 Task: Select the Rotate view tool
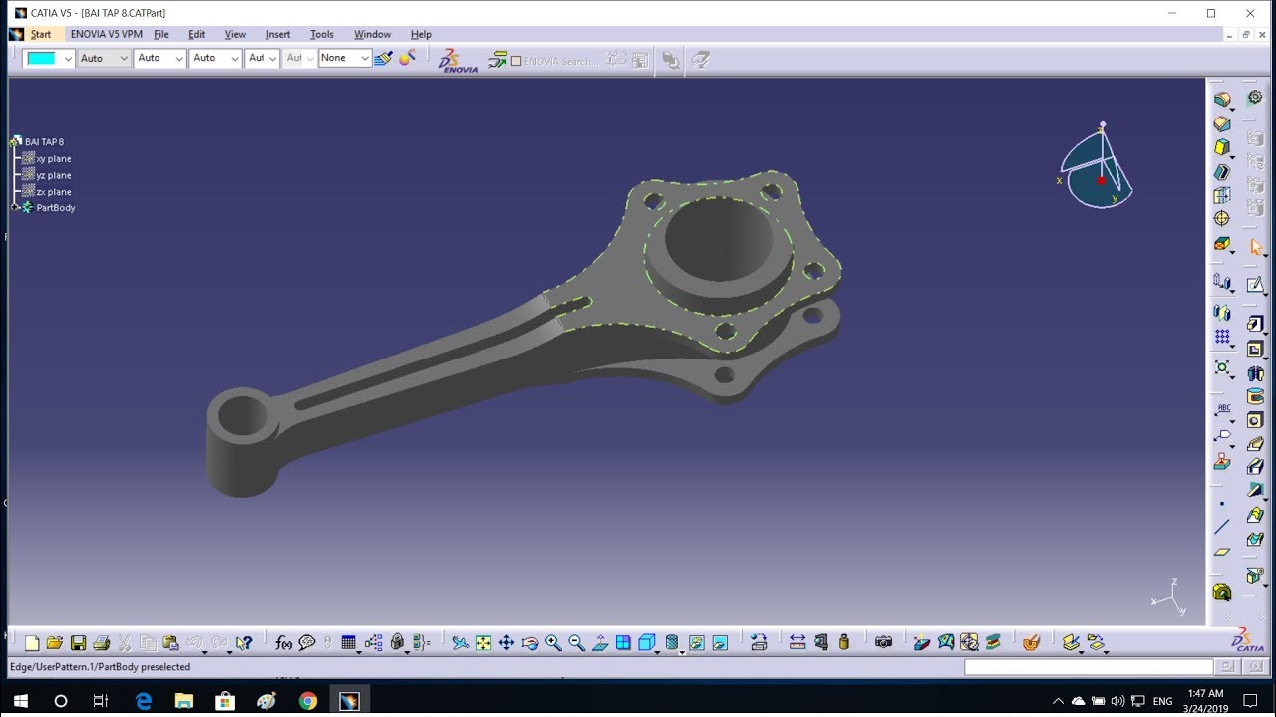tap(530, 643)
